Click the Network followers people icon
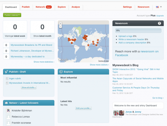Image resolution: width=167 pixels, height=126 pixels. pyautogui.click(x=6, y=103)
